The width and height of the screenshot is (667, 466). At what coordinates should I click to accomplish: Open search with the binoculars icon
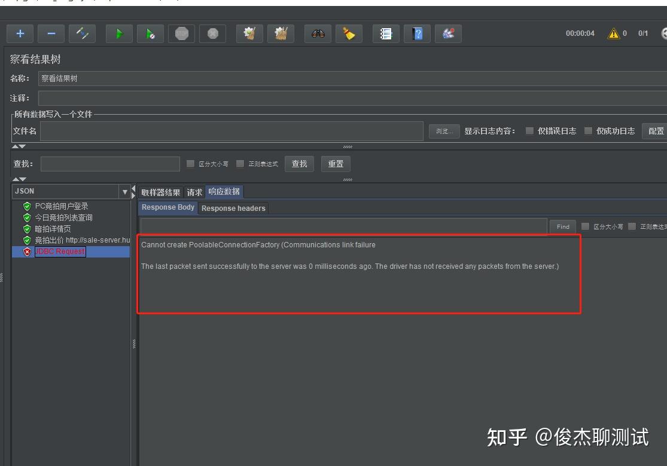pyautogui.click(x=318, y=33)
